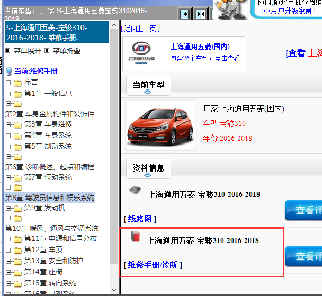Click folder icon of 第9章 发动机
The width and height of the screenshot is (322, 296).
17,208
